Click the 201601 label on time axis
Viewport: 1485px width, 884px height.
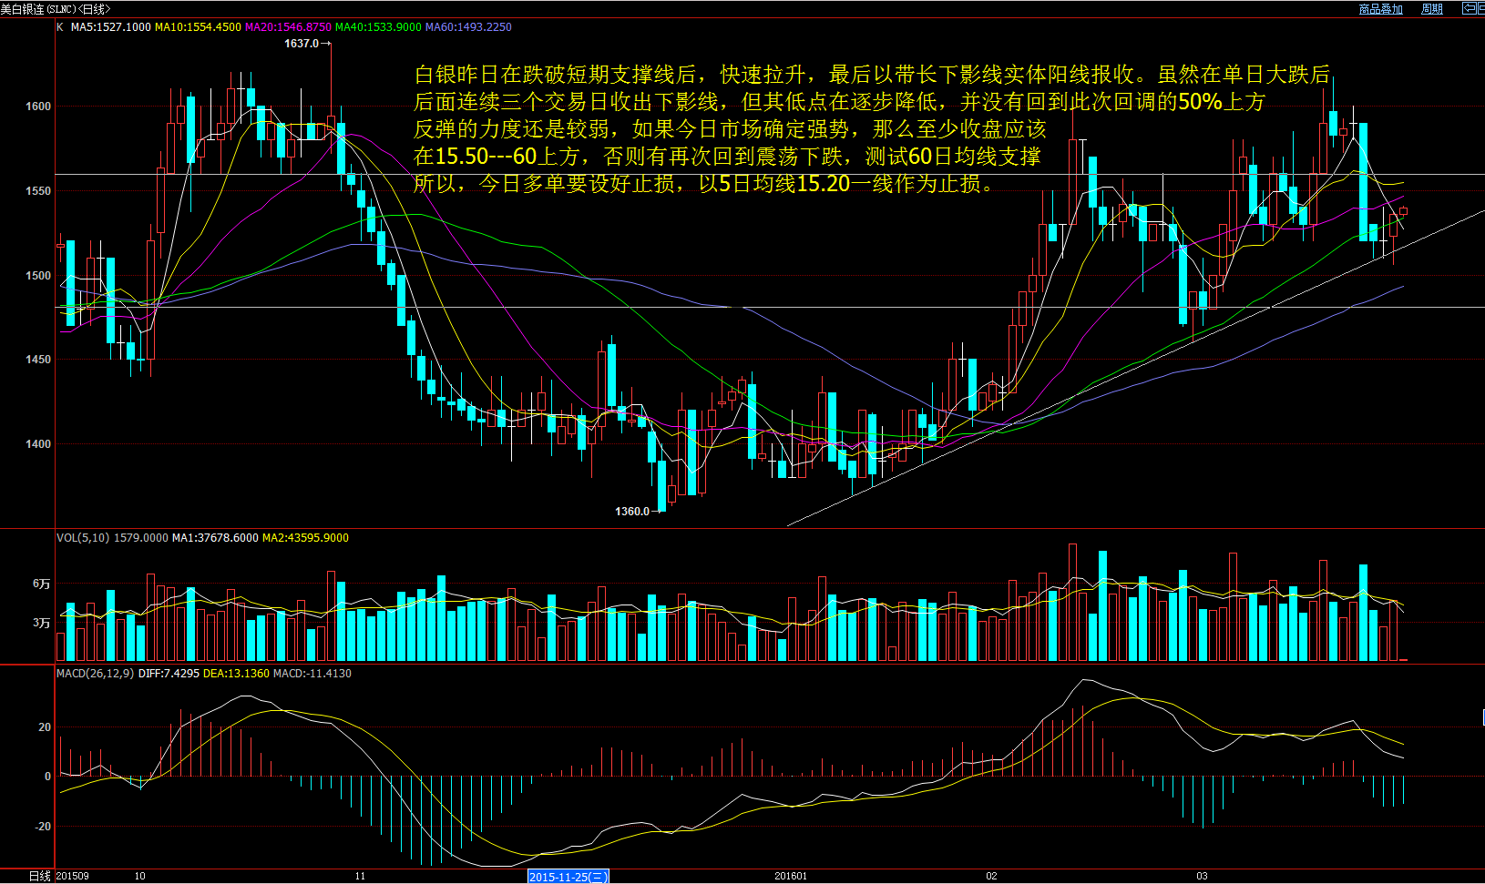pos(791,876)
